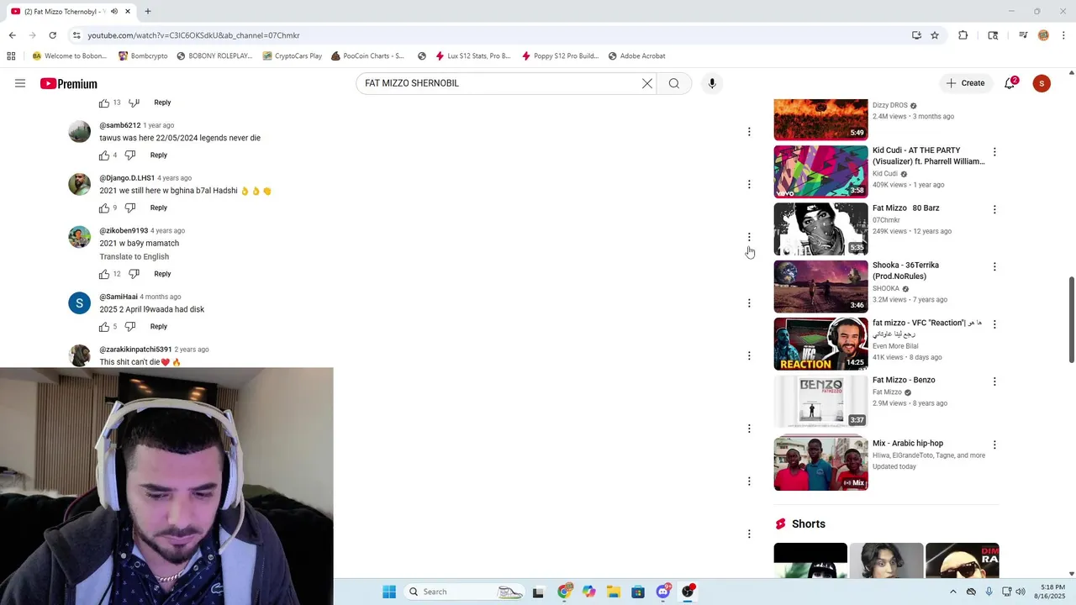The width and height of the screenshot is (1076, 605).
Task: Open more options for Fat Mizzo Benzo
Action: click(994, 381)
